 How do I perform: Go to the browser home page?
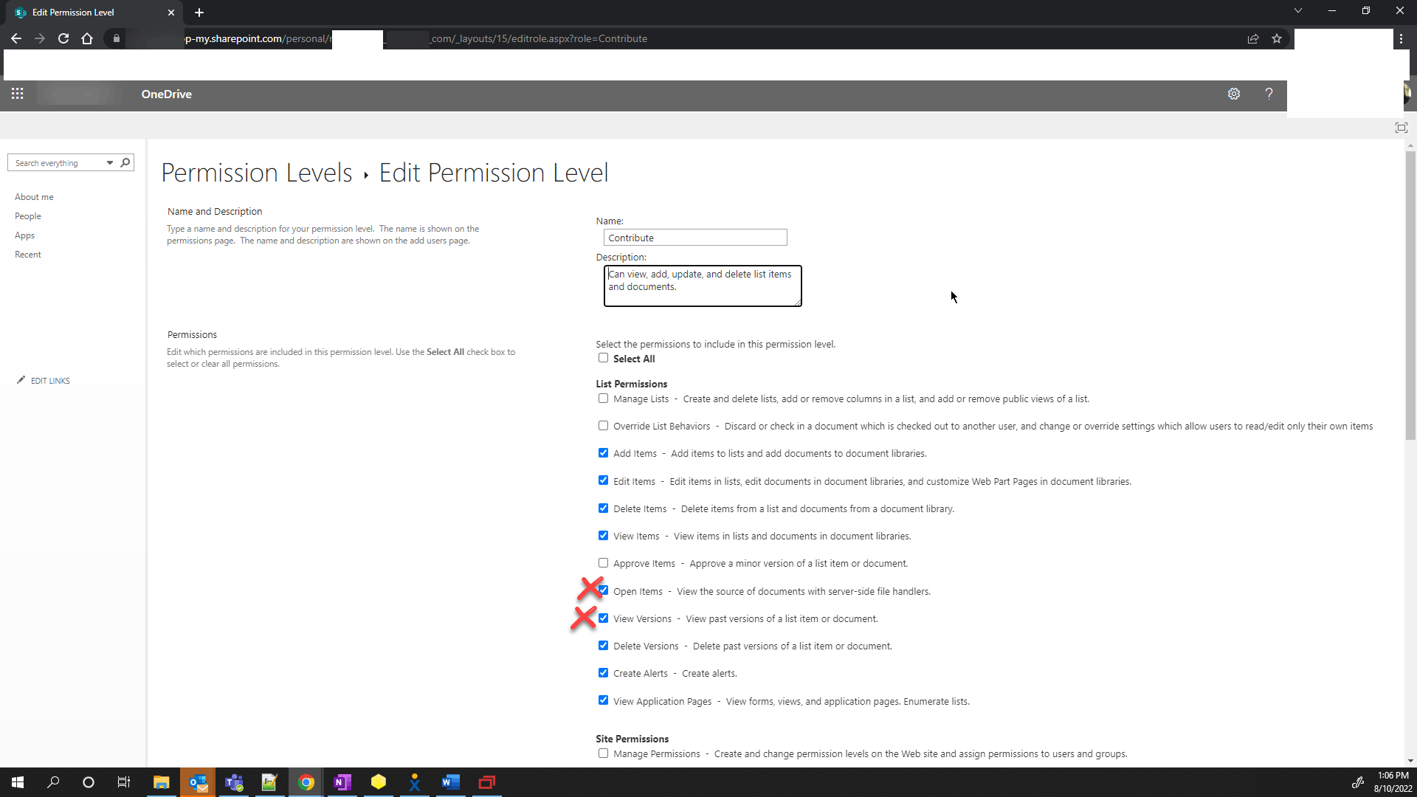[x=87, y=38]
